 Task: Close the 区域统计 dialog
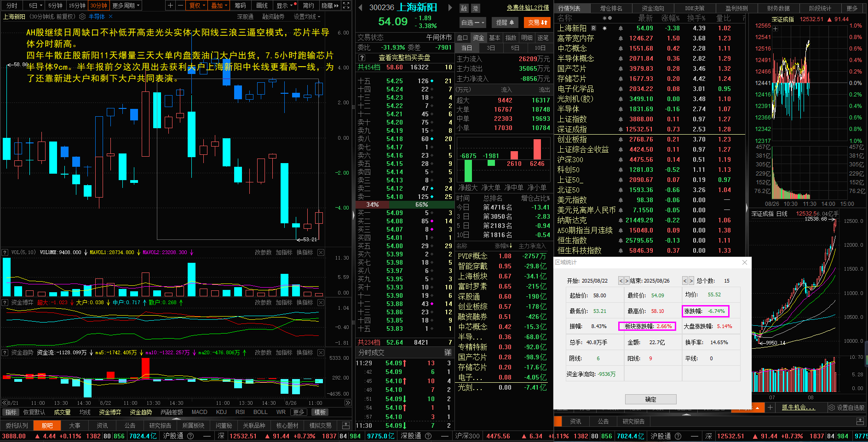(x=745, y=262)
